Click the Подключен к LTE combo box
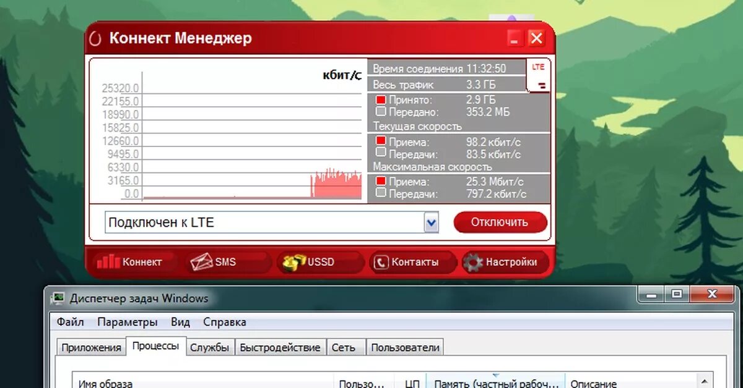 (x=272, y=222)
